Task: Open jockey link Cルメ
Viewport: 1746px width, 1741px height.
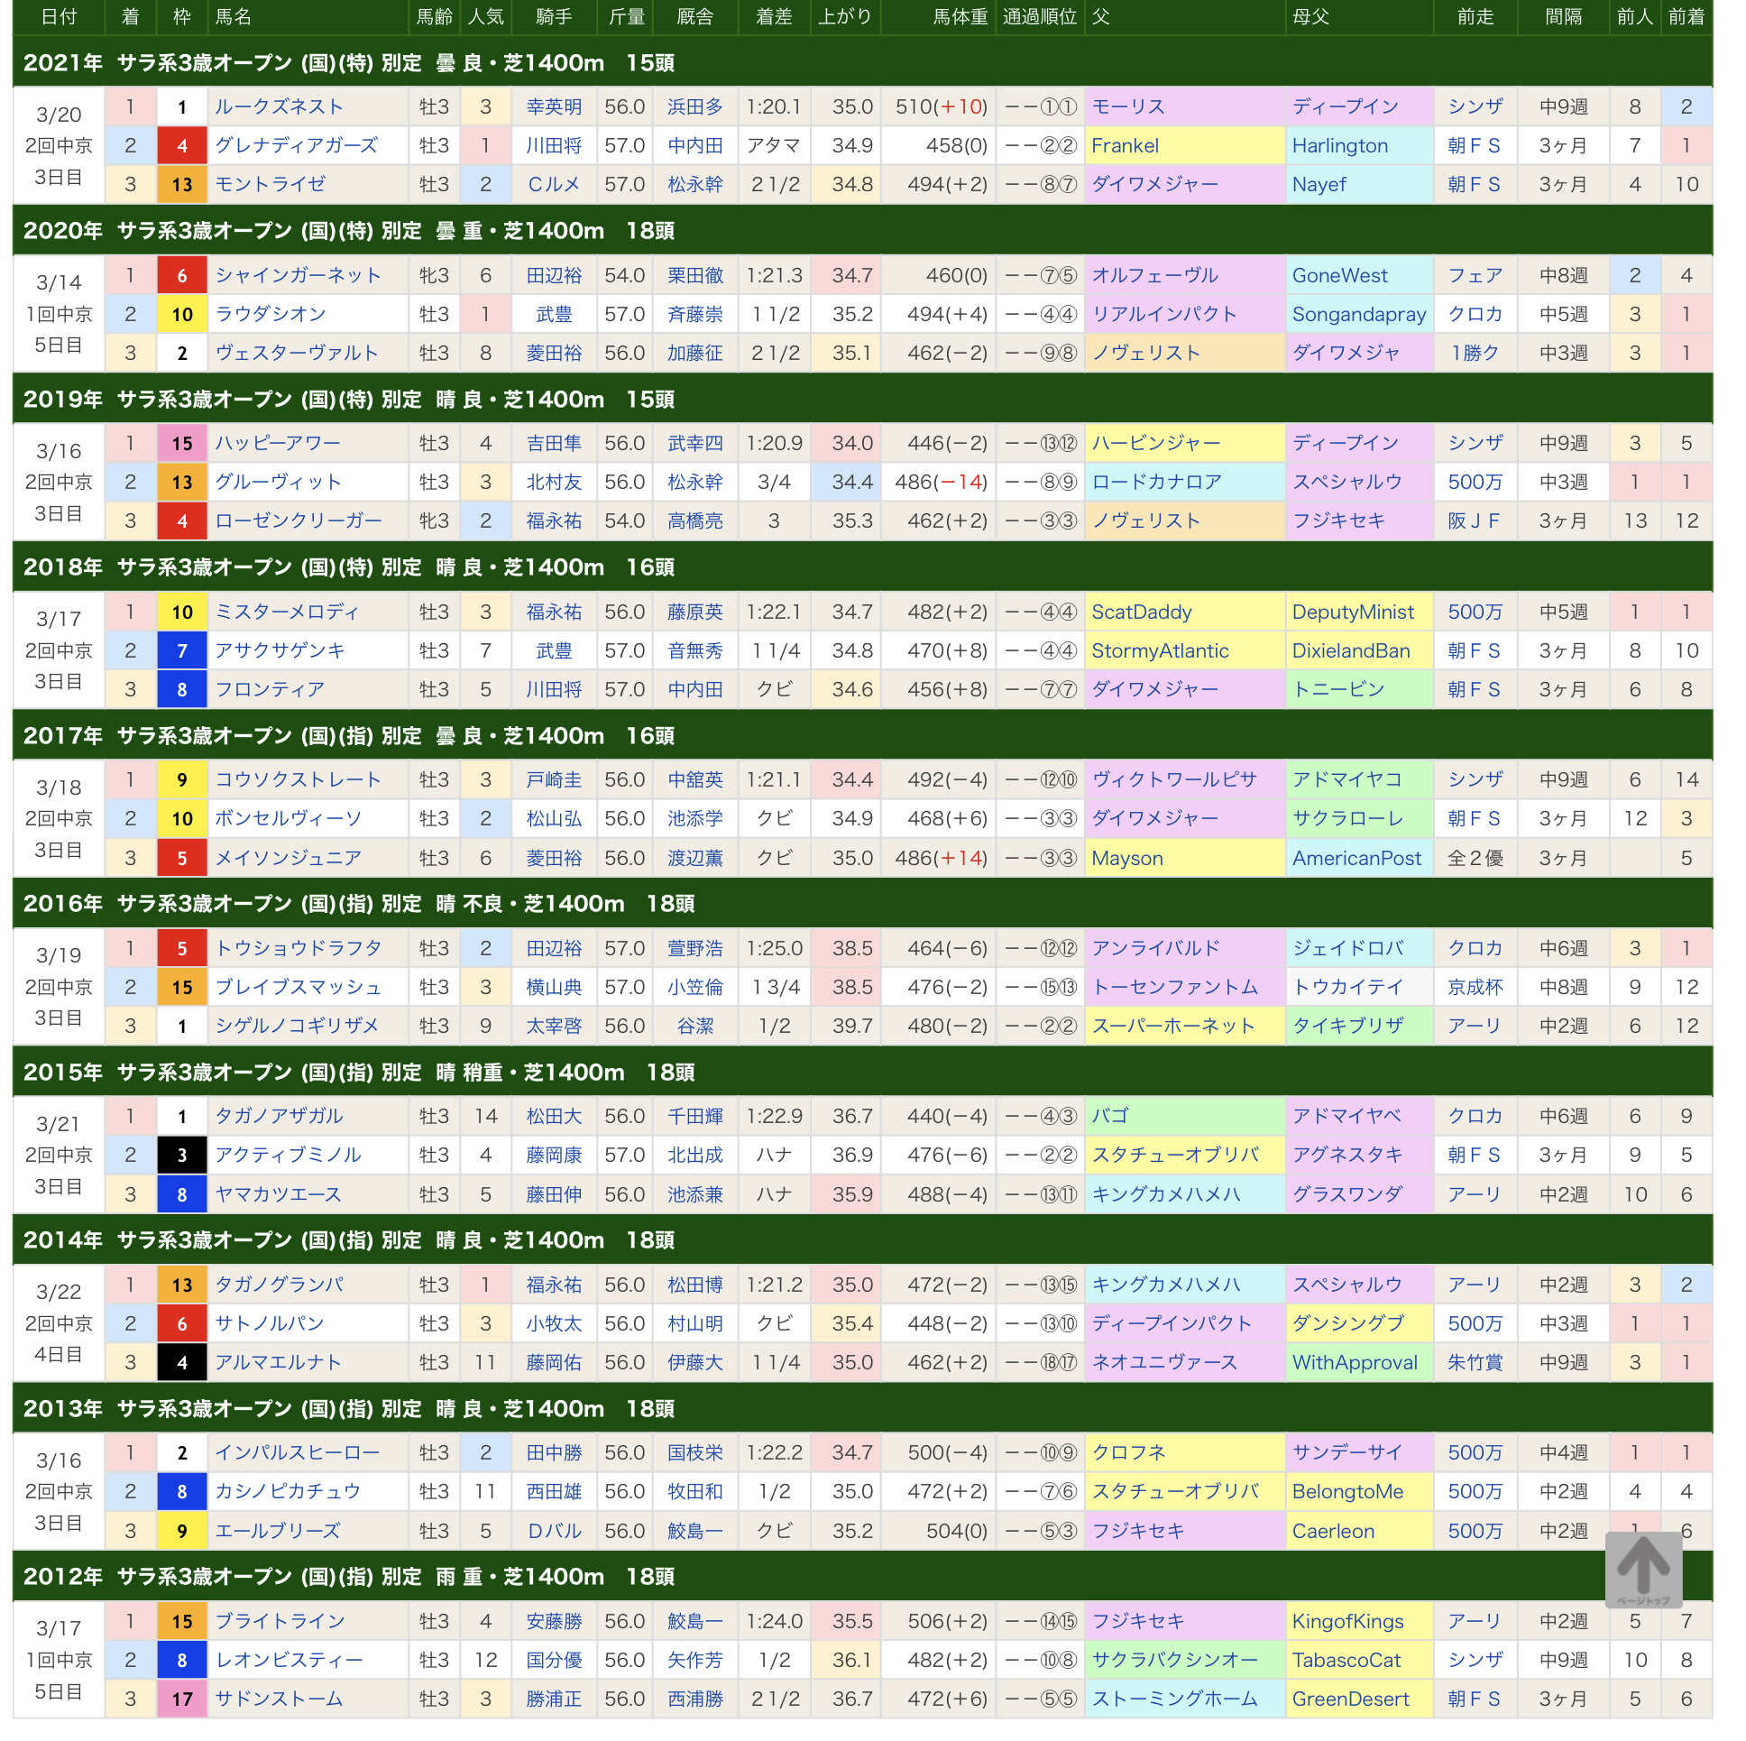Action: pyautogui.click(x=554, y=184)
